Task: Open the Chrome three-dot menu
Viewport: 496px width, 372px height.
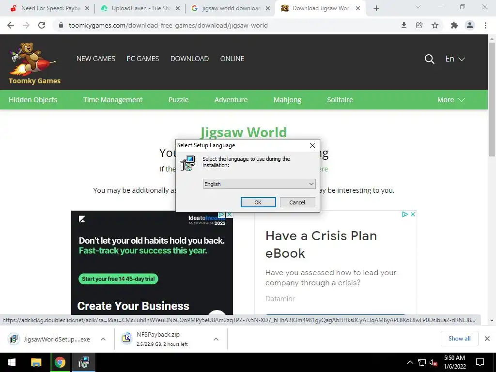Action: [485, 25]
